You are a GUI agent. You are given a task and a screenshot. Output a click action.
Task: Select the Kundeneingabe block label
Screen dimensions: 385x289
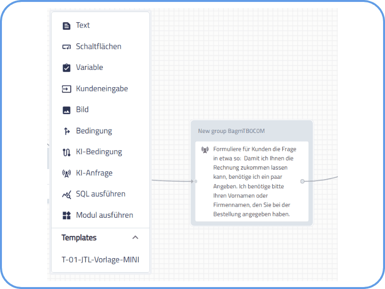tap(102, 89)
